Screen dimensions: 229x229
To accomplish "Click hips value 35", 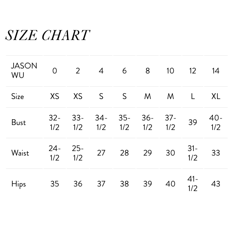I will [x=54, y=184].
